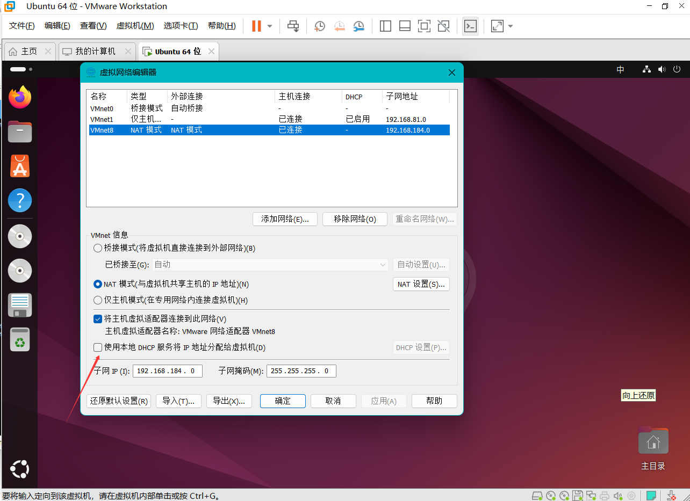Screen dimensions: 690x501
Task: Open the 选项卡(T) menu
Action: coord(181,26)
